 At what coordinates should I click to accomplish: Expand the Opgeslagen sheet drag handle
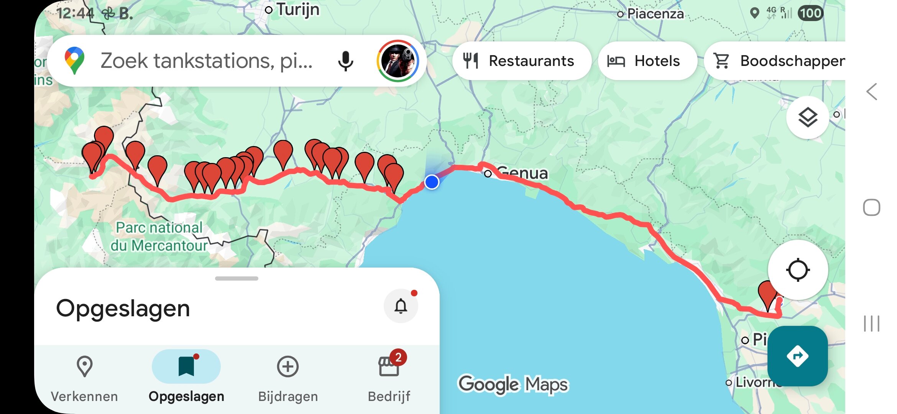point(237,278)
